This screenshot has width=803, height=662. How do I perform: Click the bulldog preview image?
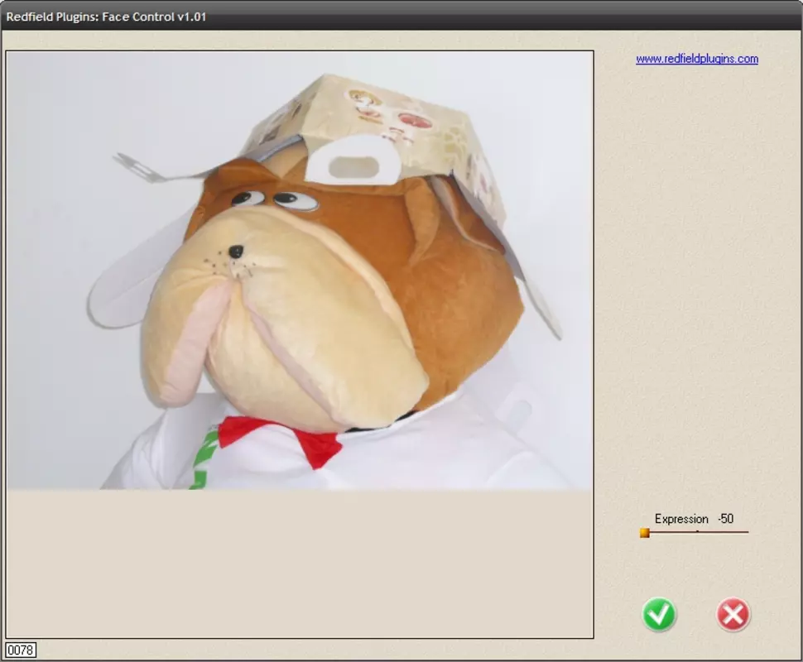(x=300, y=271)
